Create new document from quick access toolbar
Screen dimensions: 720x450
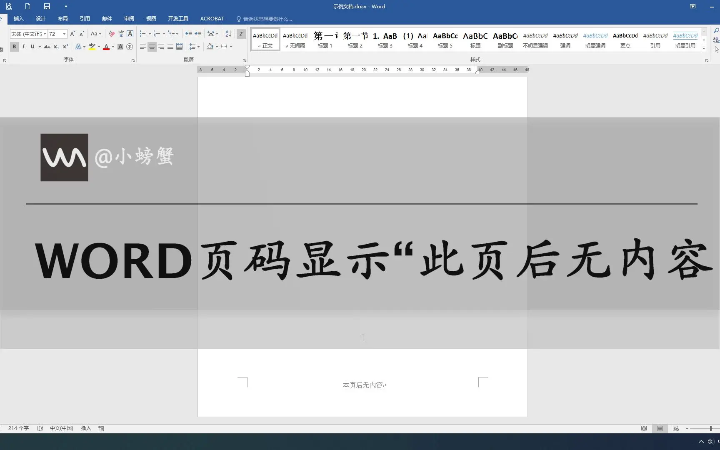27,6
